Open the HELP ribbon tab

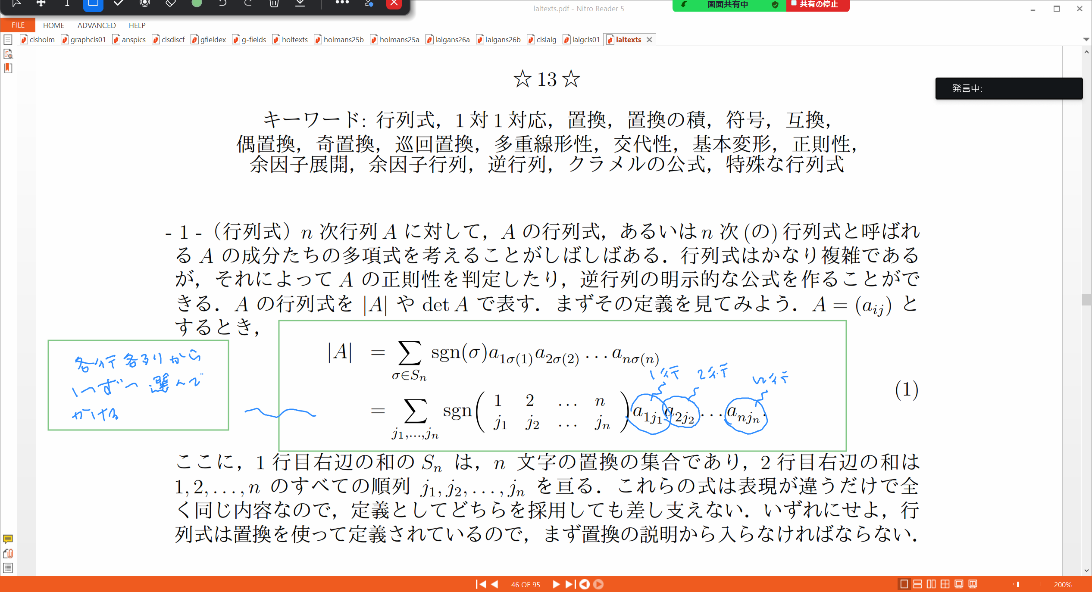[x=137, y=25]
